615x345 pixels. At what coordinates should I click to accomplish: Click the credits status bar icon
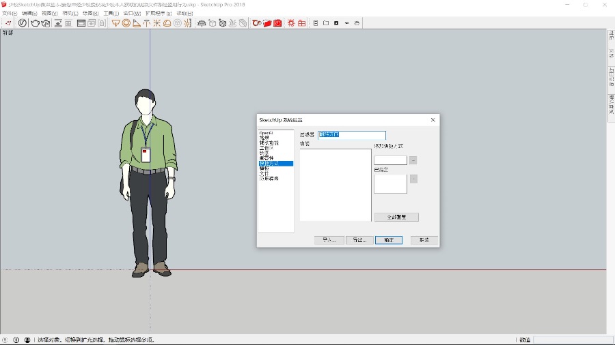click(16, 340)
